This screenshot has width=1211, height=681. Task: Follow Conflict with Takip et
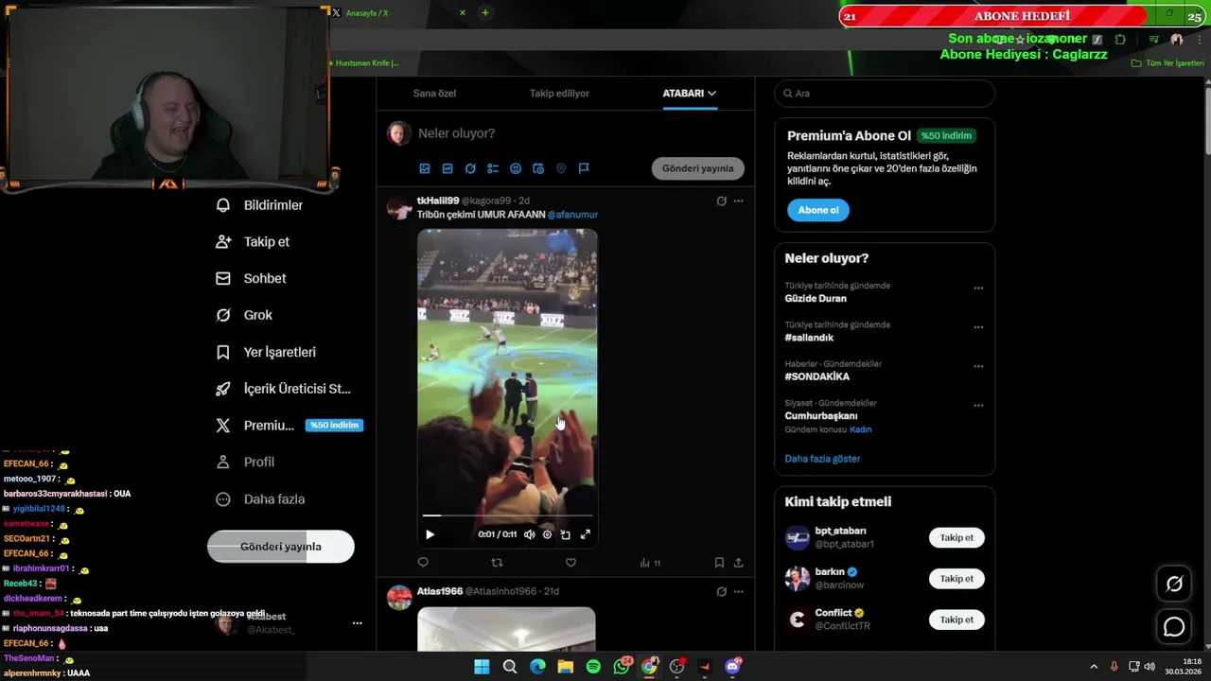click(957, 620)
